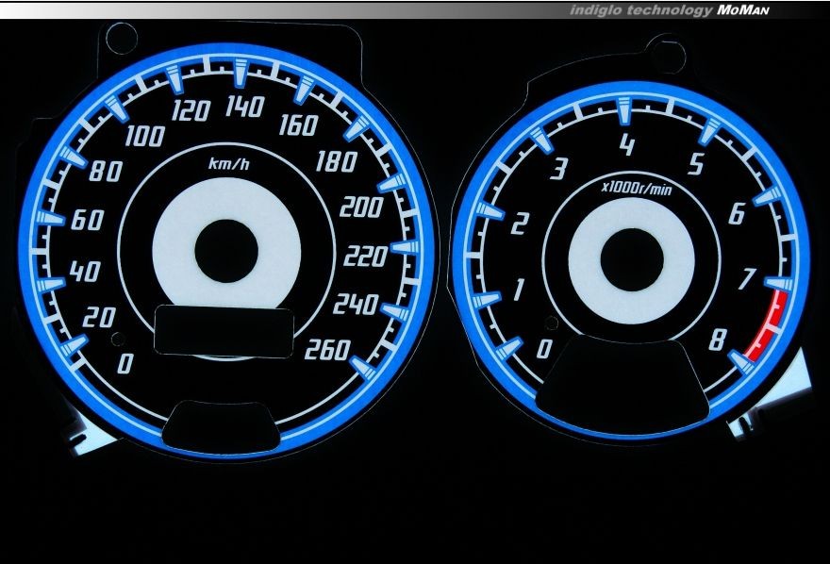Select the 140 speed numeral
This screenshot has width=830, height=564.
(x=243, y=108)
